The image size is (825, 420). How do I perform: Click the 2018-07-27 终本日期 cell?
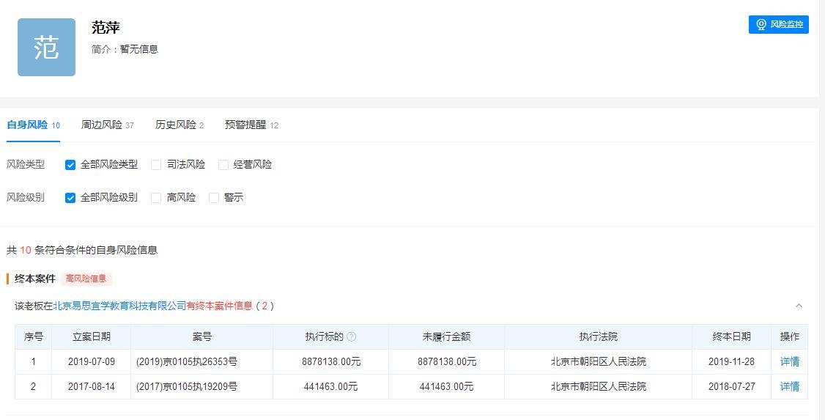[x=731, y=386]
